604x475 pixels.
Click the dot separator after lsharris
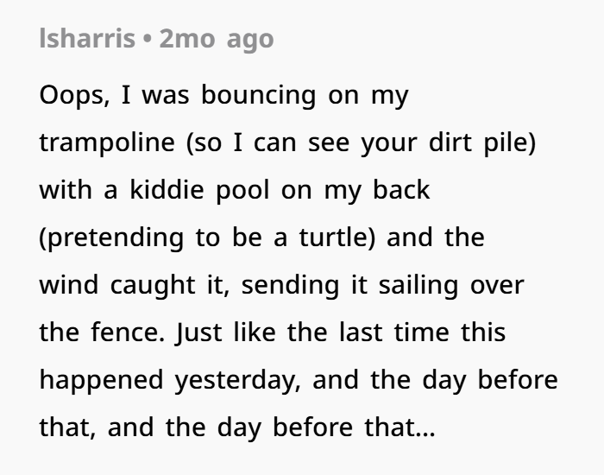click(147, 40)
